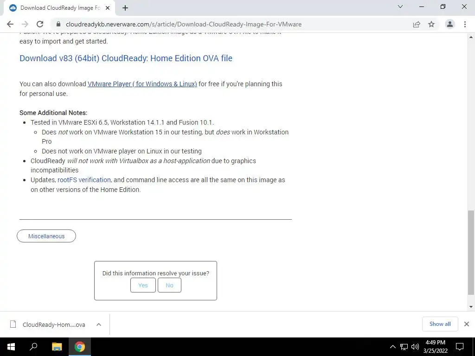Open the notification center icon
This screenshot has width=475, height=356.
click(x=460, y=347)
